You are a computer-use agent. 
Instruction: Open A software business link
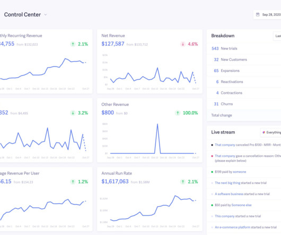[x=229, y=194]
